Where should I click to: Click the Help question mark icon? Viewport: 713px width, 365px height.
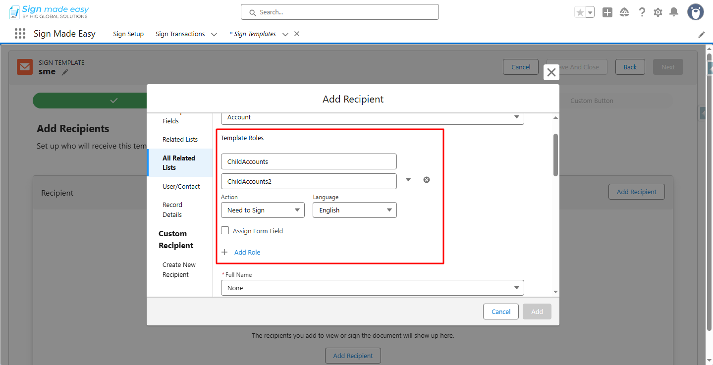(642, 12)
